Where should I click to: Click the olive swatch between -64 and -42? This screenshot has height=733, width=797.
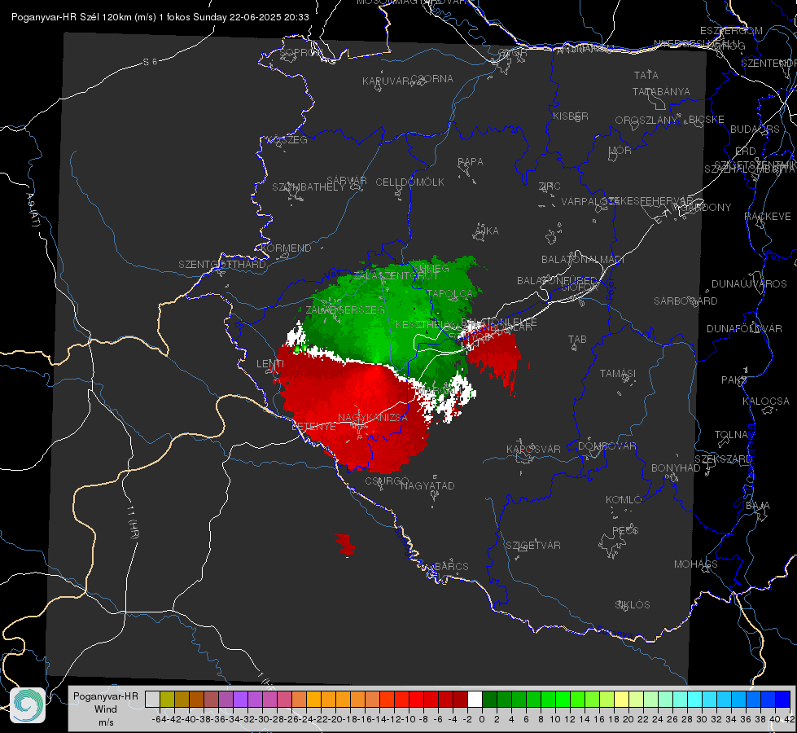[167, 699]
